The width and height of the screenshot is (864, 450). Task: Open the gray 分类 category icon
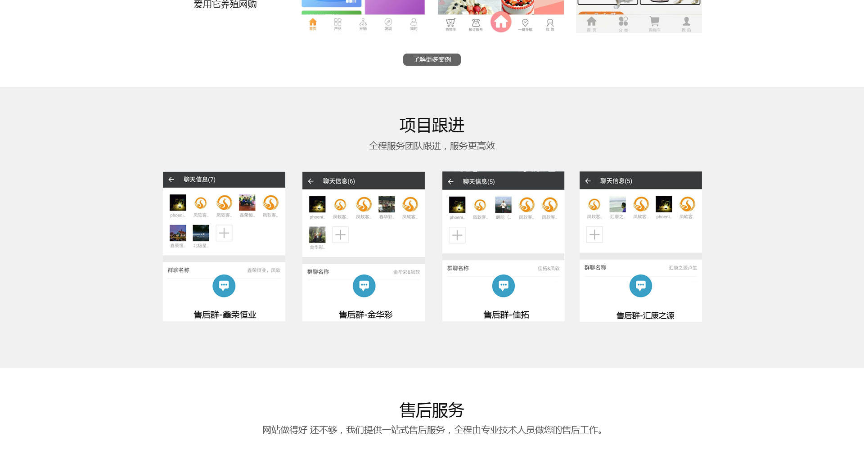click(623, 23)
